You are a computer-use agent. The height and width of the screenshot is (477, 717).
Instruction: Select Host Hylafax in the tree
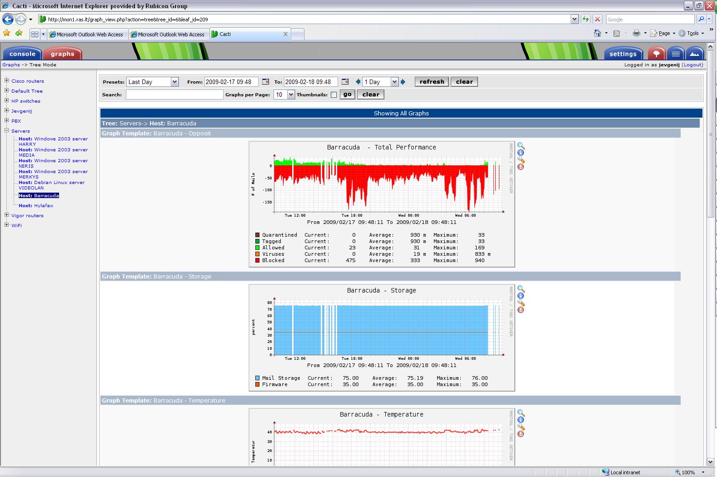tap(36, 205)
